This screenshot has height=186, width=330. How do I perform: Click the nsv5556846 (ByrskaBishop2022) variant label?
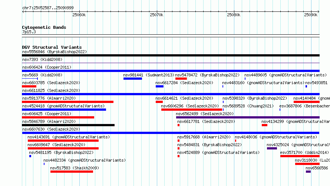point(55,52)
